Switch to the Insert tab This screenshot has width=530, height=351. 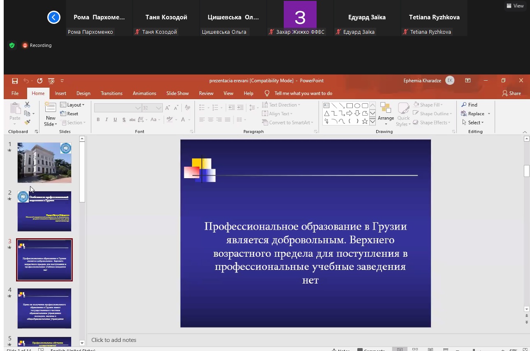tap(60, 93)
